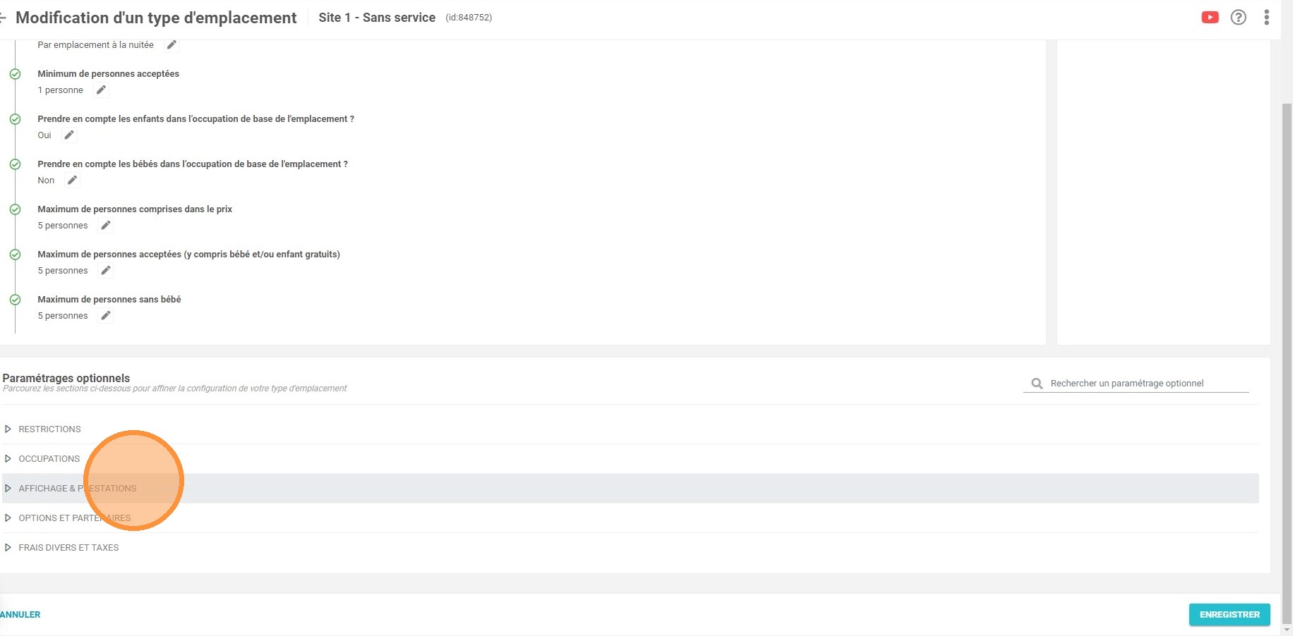
Task: Go back with the header arrow
Action: [3, 18]
